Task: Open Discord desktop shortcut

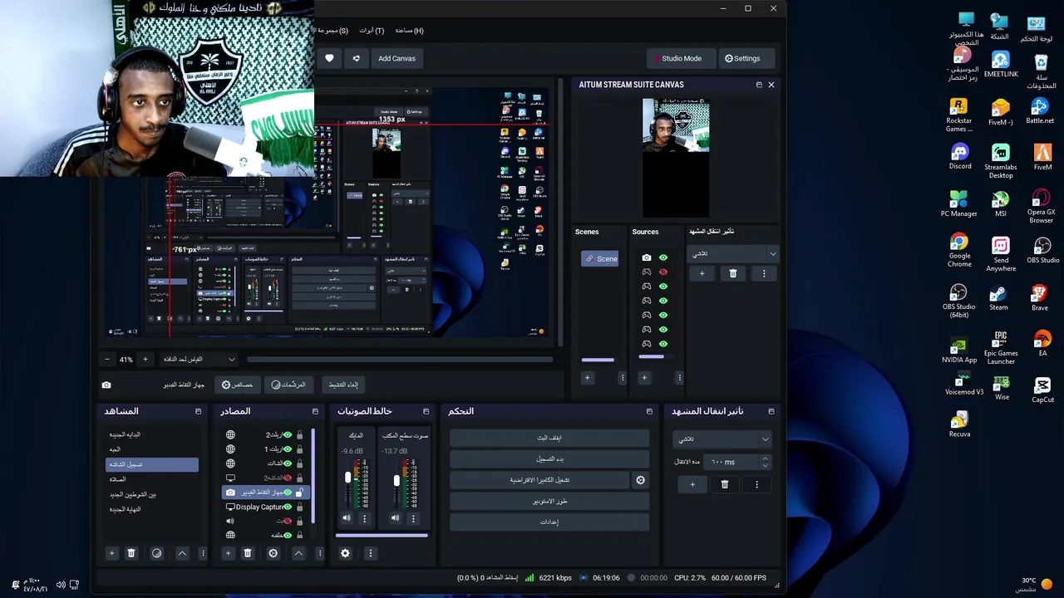Action: point(959,157)
